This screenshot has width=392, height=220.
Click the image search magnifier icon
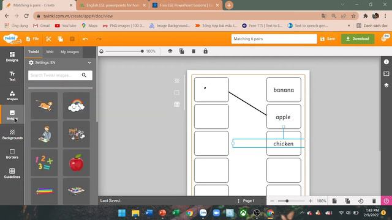click(85, 75)
